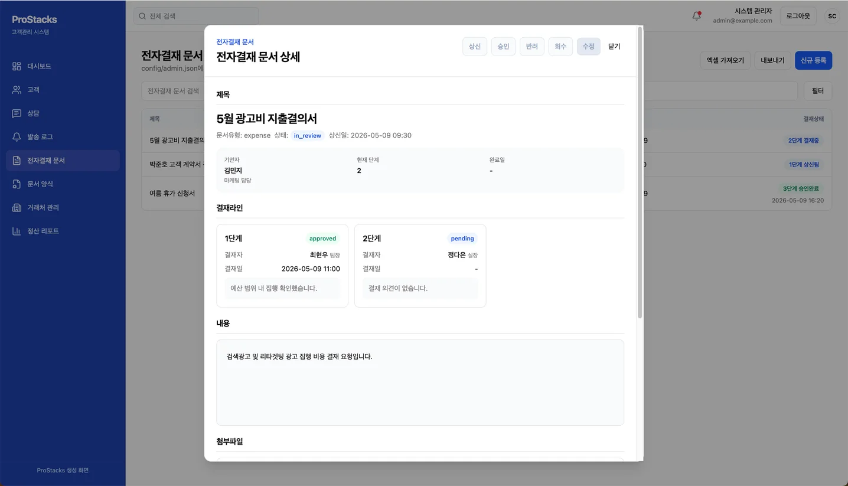Open 발송 로그 menu item
Screen dimensions: 848x486
click(63, 137)
